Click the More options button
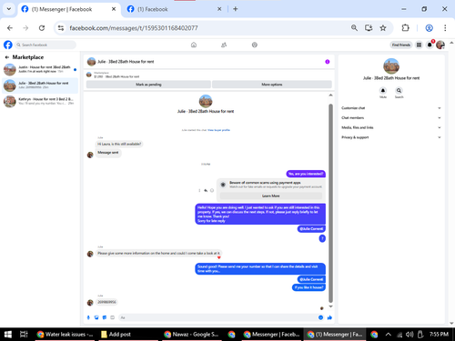The image size is (455, 341). click(272, 85)
